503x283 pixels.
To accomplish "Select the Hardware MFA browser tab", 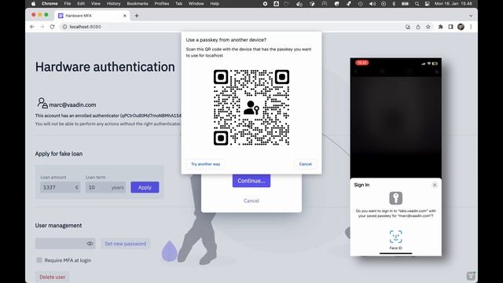I will click(x=93, y=16).
